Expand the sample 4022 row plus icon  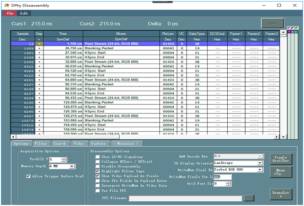pos(39,66)
